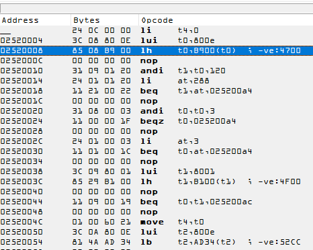
Task: Select the row at address 02520014
Action: (x=156, y=81)
